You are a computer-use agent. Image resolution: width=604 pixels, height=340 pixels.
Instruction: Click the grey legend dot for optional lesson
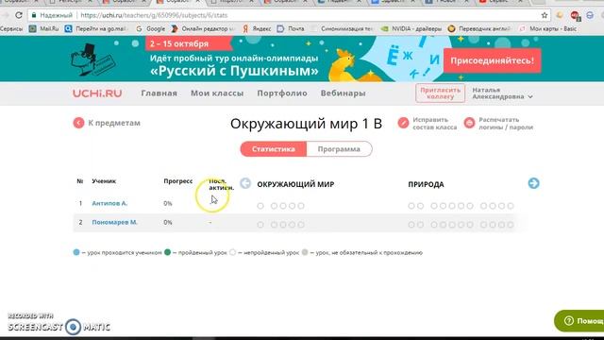click(305, 252)
